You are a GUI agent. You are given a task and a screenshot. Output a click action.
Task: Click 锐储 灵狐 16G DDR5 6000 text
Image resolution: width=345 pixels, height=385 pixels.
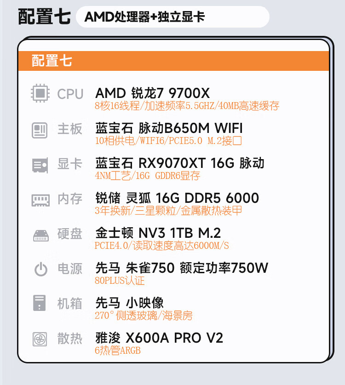pyautogui.click(x=177, y=198)
